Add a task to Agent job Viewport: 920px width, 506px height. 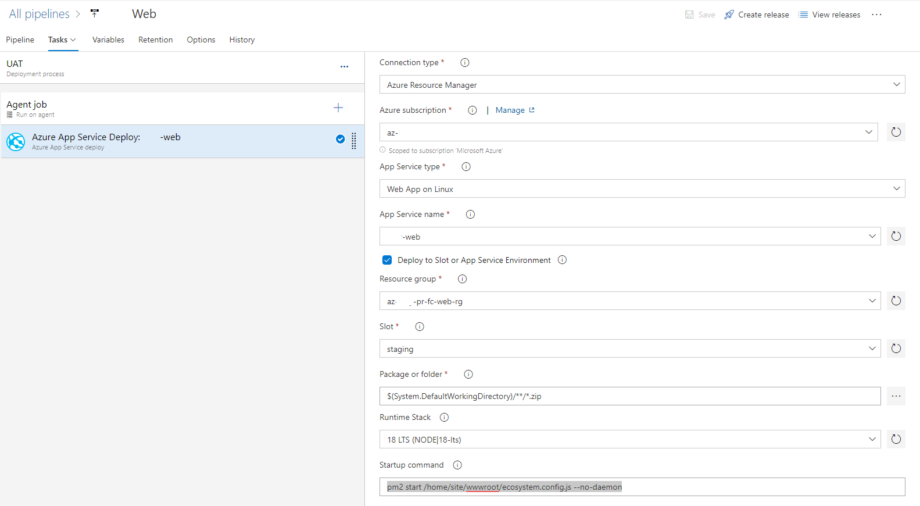[x=338, y=108]
